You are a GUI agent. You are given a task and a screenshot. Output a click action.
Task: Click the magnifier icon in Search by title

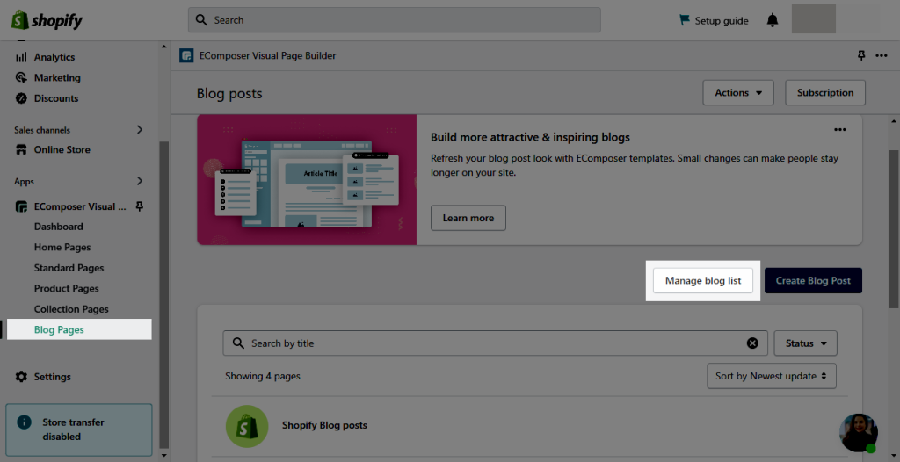pyautogui.click(x=238, y=343)
